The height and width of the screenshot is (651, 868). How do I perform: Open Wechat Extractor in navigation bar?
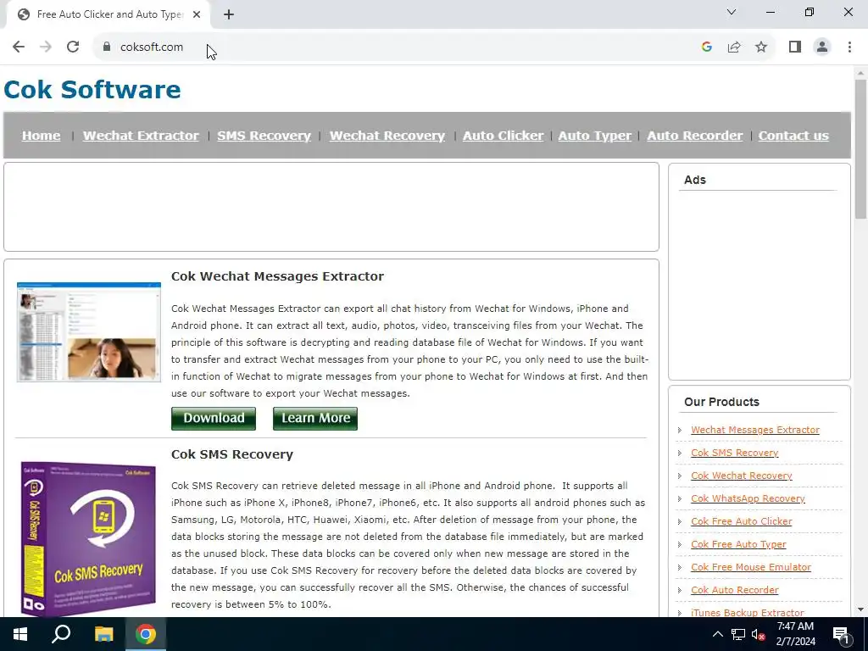point(141,136)
